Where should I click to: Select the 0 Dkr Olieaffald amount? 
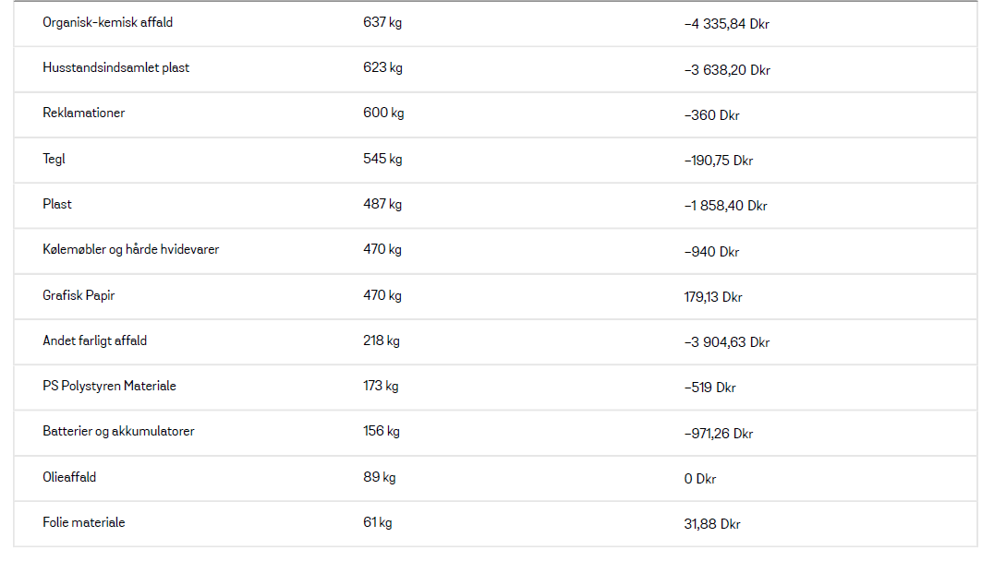pos(699,479)
